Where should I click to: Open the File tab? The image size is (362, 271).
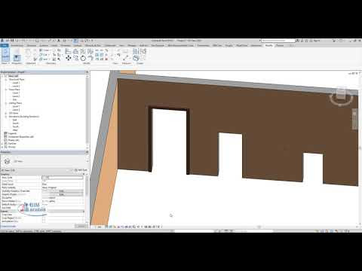tap(5, 45)
